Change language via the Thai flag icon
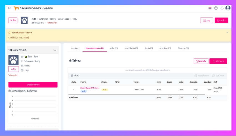The height and width of the screenshot is (136, 236). point(210,8)
